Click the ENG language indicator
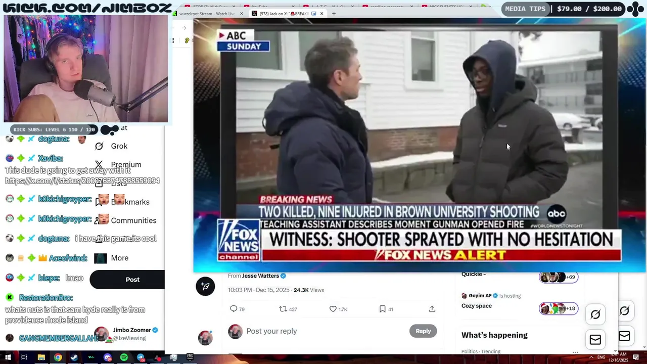The height and width of the screenshot is (364, 647). [x=602, y=357]
